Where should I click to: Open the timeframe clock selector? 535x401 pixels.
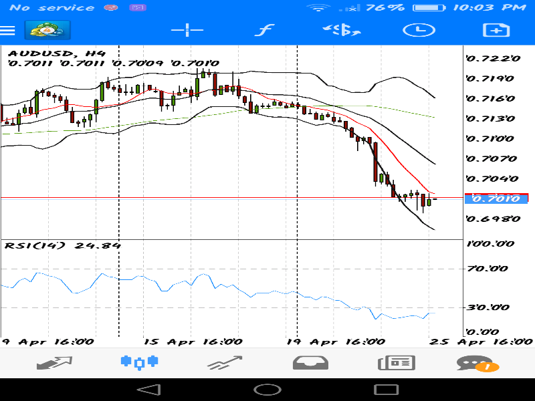point(419,30)
